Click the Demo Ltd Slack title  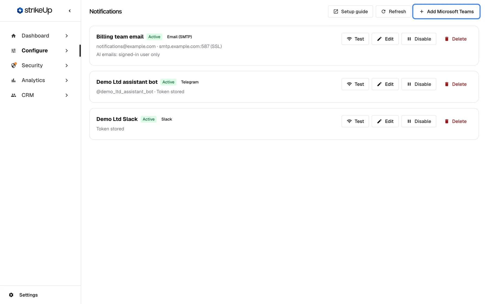click(117, 119)
